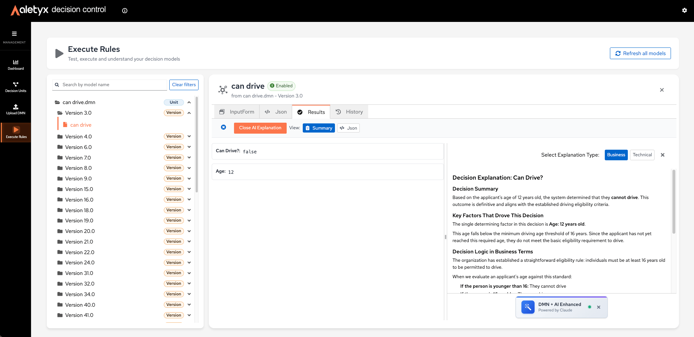Expand Version 4.0 chevron
Image resolution: width=694 pixels, height=337 pixels.
tap(189, 137)
